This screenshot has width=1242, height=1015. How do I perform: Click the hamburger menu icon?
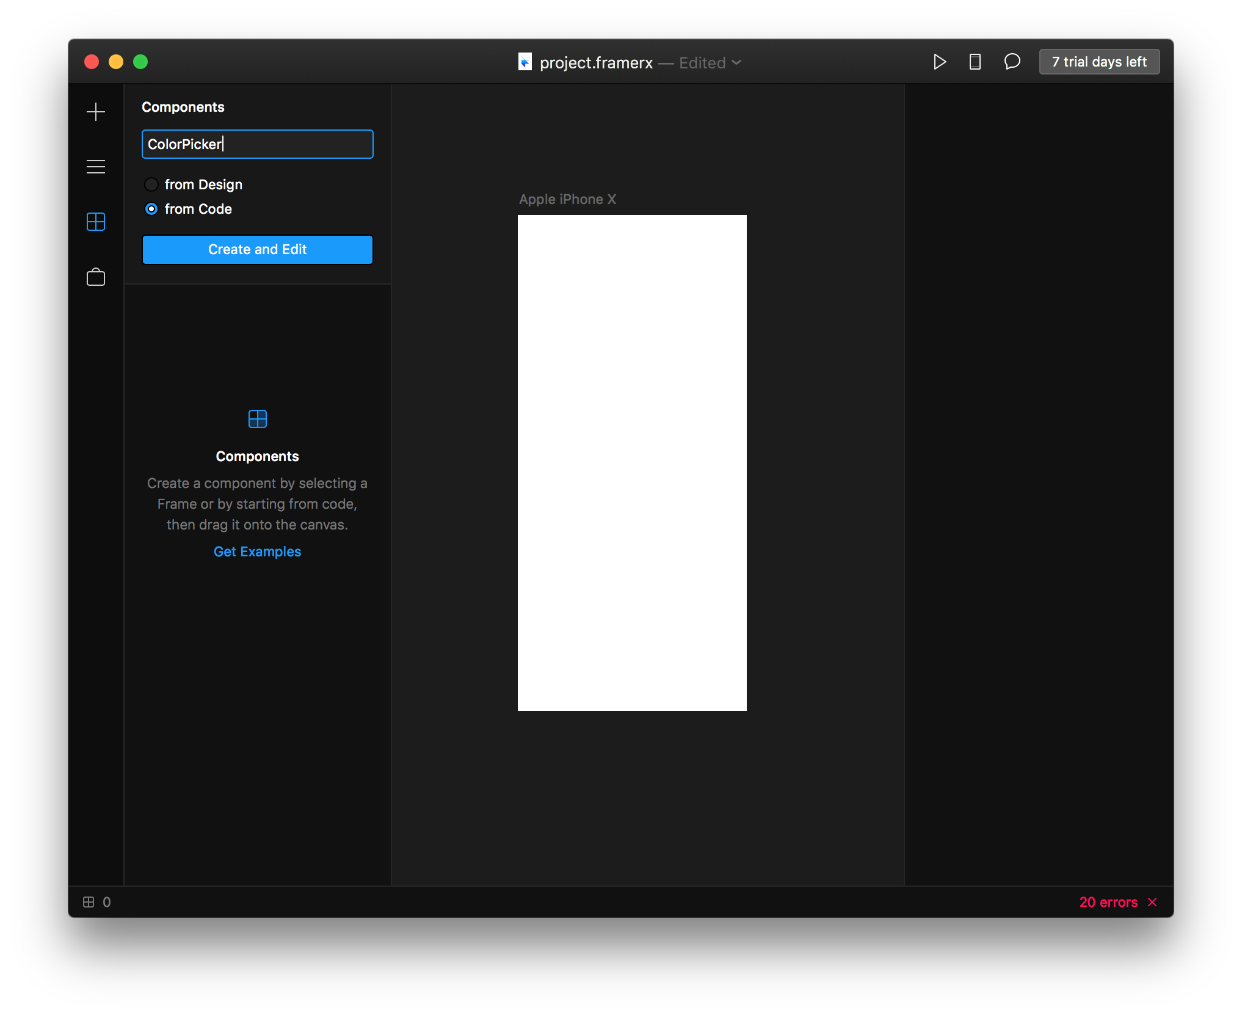pos(96,166)
